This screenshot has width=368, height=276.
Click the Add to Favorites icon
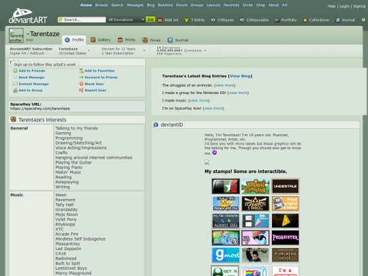click(x=82, y=71)
